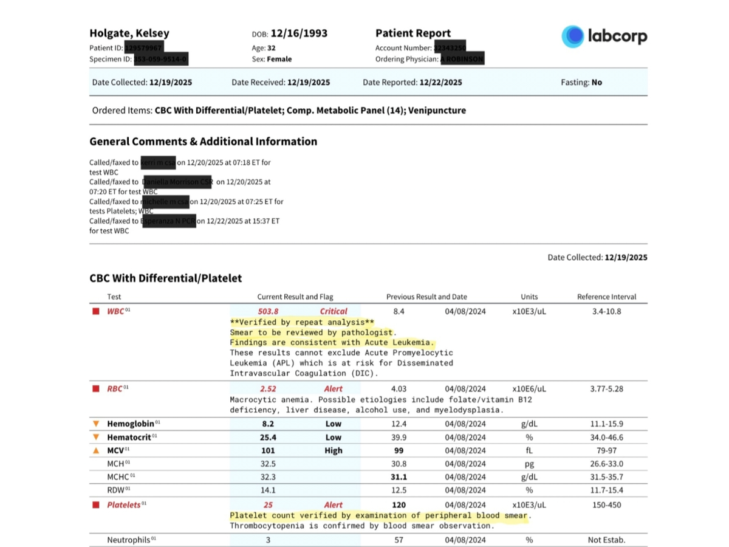Click the red square flag beside RBC
The width and height of the screenshot is (729, 547).
(95, 389)
